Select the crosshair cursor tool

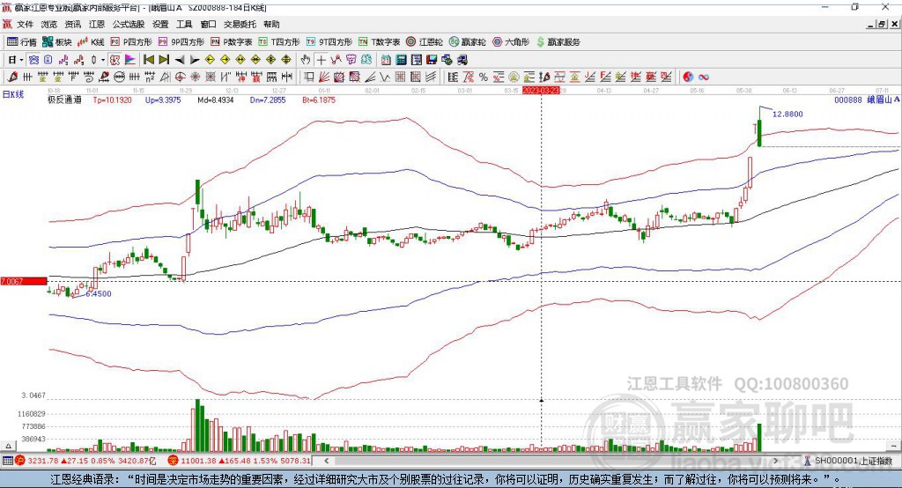(322, 60)
